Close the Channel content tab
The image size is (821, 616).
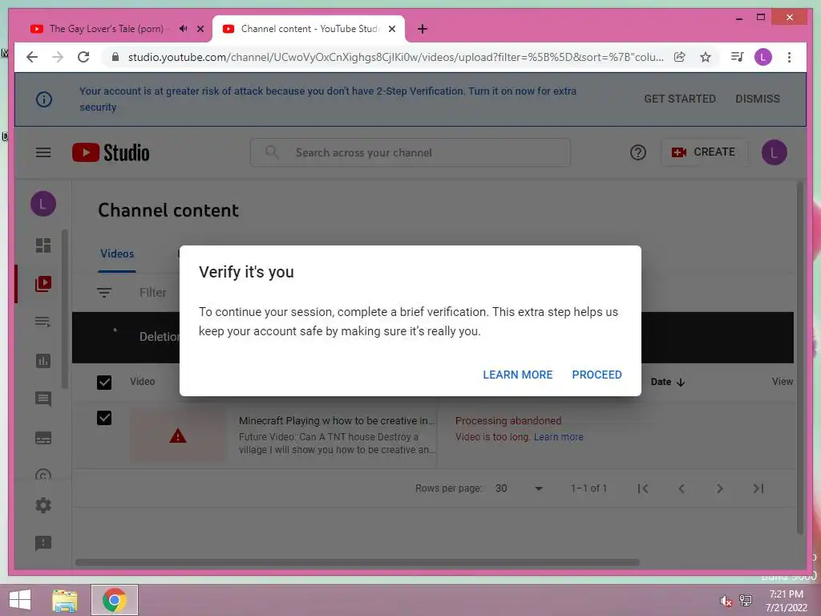pyautogui.click(x=391, y=29)
